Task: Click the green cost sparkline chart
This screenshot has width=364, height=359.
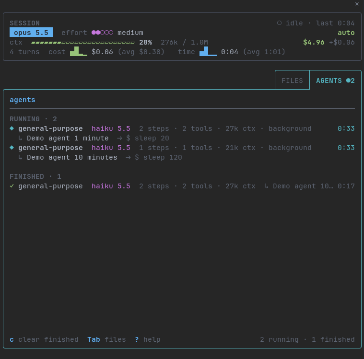Action: (79, 51)
